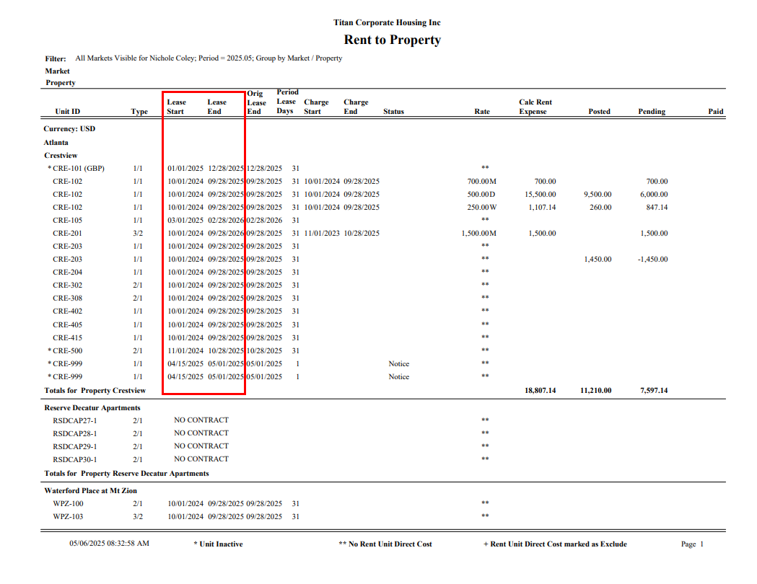Click unit WPZ-103 row label
Image resolution: width=757 pixels, height=584 pixels.
(67, 517)
